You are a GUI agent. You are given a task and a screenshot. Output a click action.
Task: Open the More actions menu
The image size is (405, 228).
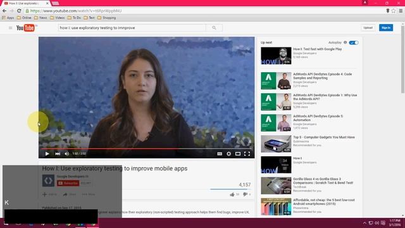(x=89, y=194)
